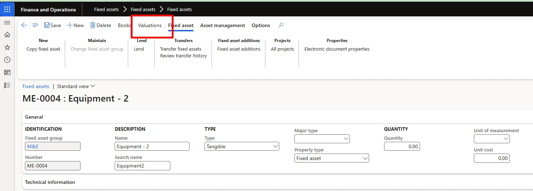The image size is (533, 191).
Task: Select the Fixed asset tab
Action: pyautogui.click(x=181, y=25)
